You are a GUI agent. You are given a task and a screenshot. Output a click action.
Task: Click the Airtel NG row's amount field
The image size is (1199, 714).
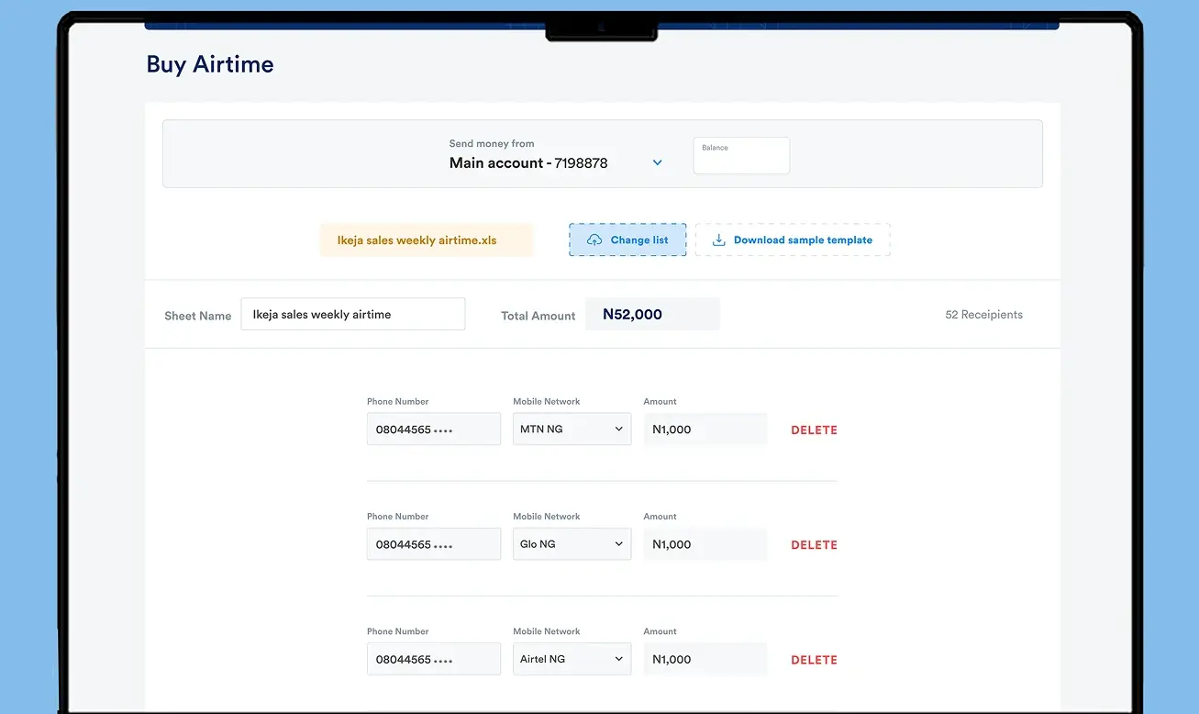(x=705, y=659)
